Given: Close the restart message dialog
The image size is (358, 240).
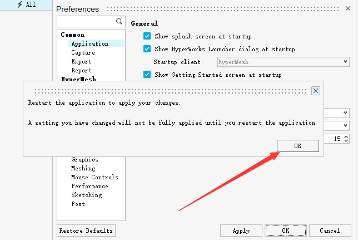Looking at the screenshot, I should pos(316,91).
